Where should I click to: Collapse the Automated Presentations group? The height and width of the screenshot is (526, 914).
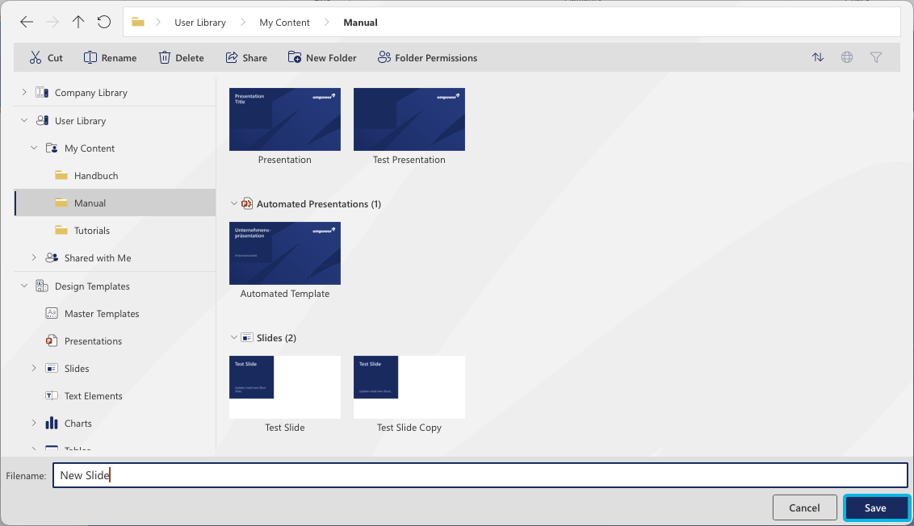[233, 204]
